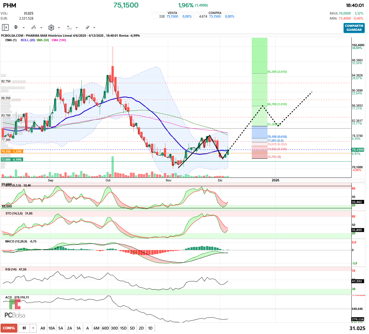Expand the interval dropdown arrow next to D
The height and width of the screenshot is (334, 369).
(x=24, y=28)
